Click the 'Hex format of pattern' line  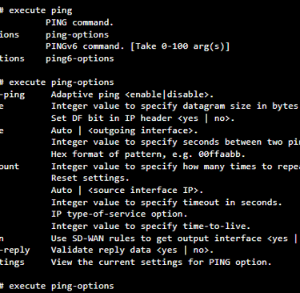point(148,155)
